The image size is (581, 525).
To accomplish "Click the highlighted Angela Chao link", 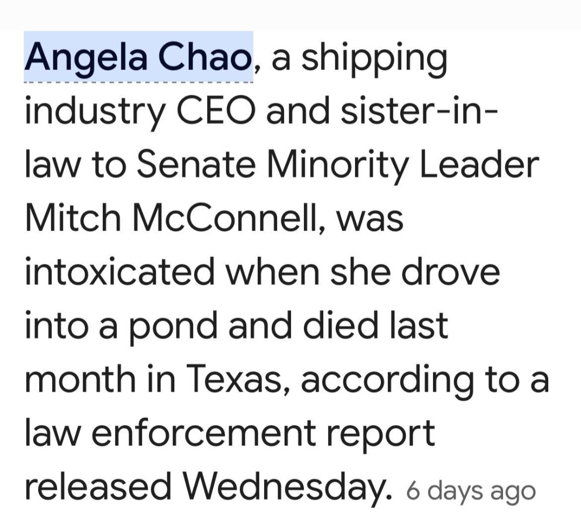I will click(138, 57).
